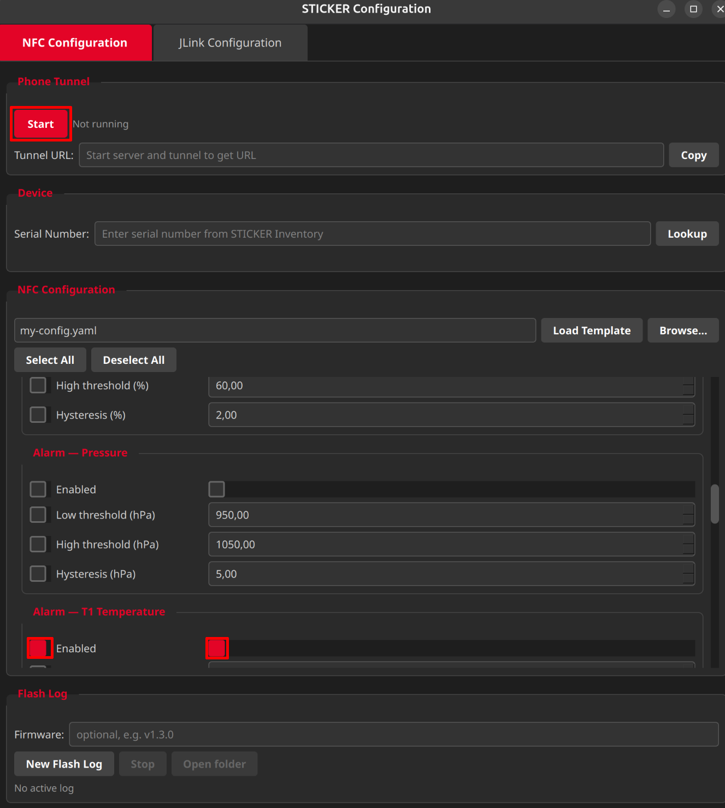Decrease Hysteresis (%) with the down stepper
Image resolution: width=725 pixels, height=808 pixels.
coord(689,420)
